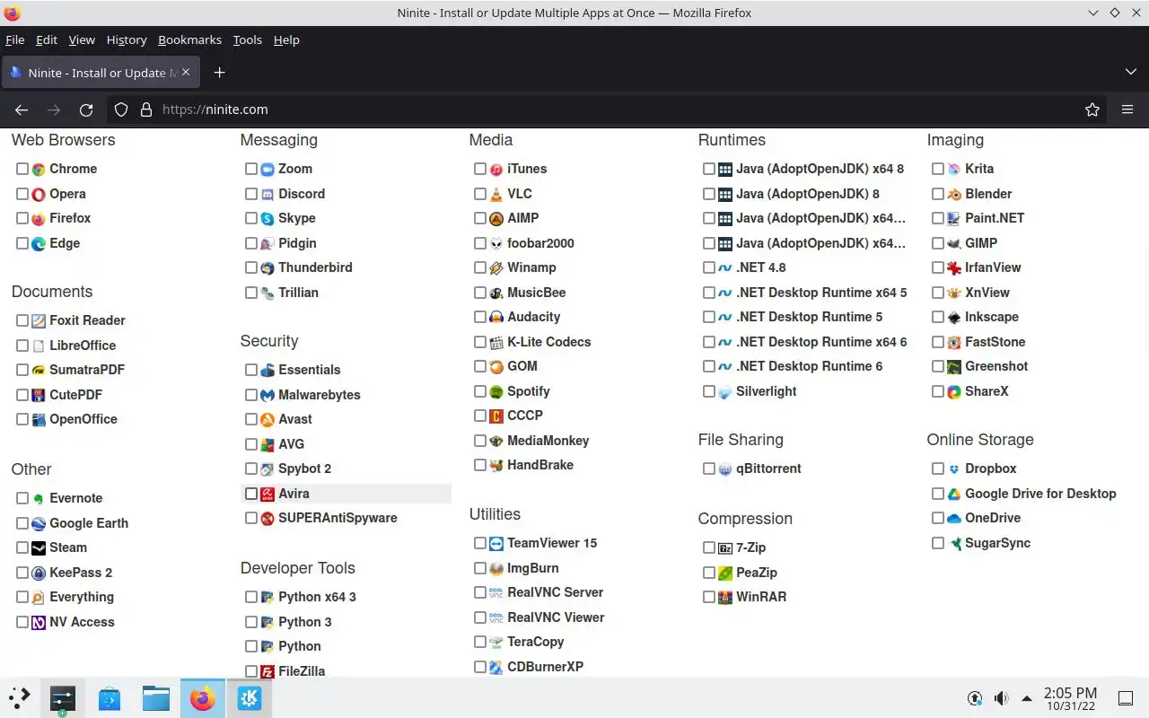Image resolution: width=1149 pixels, height=718 pixels.
Task: Open the Discover store from the taskbar
Action: (x=110, y=698)
